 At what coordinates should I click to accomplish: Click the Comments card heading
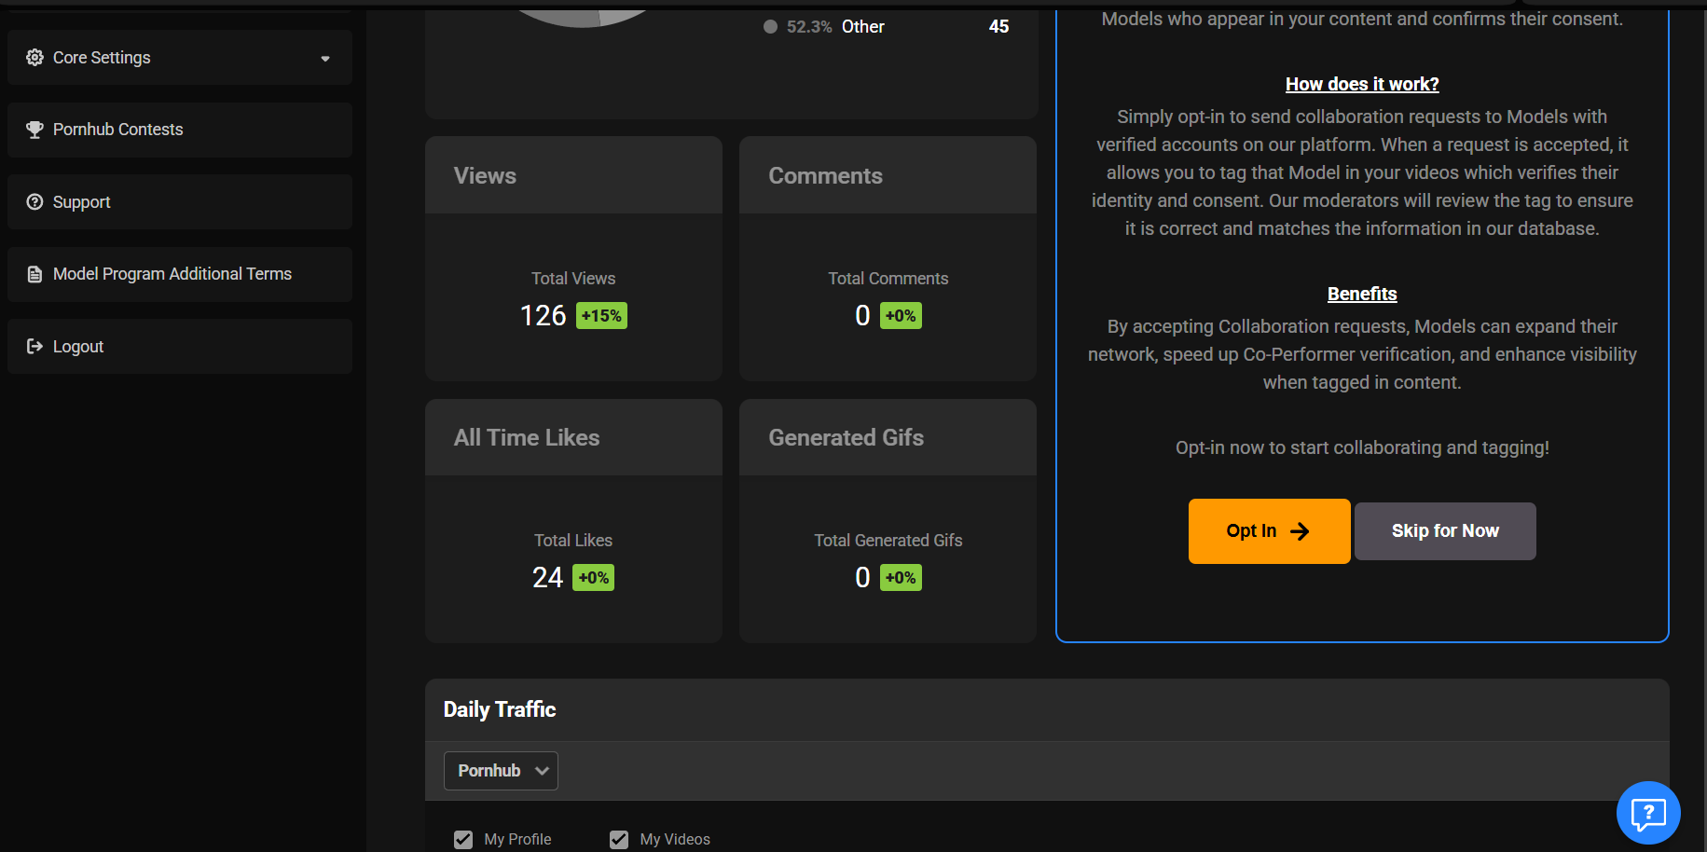(x=825, y=176)
